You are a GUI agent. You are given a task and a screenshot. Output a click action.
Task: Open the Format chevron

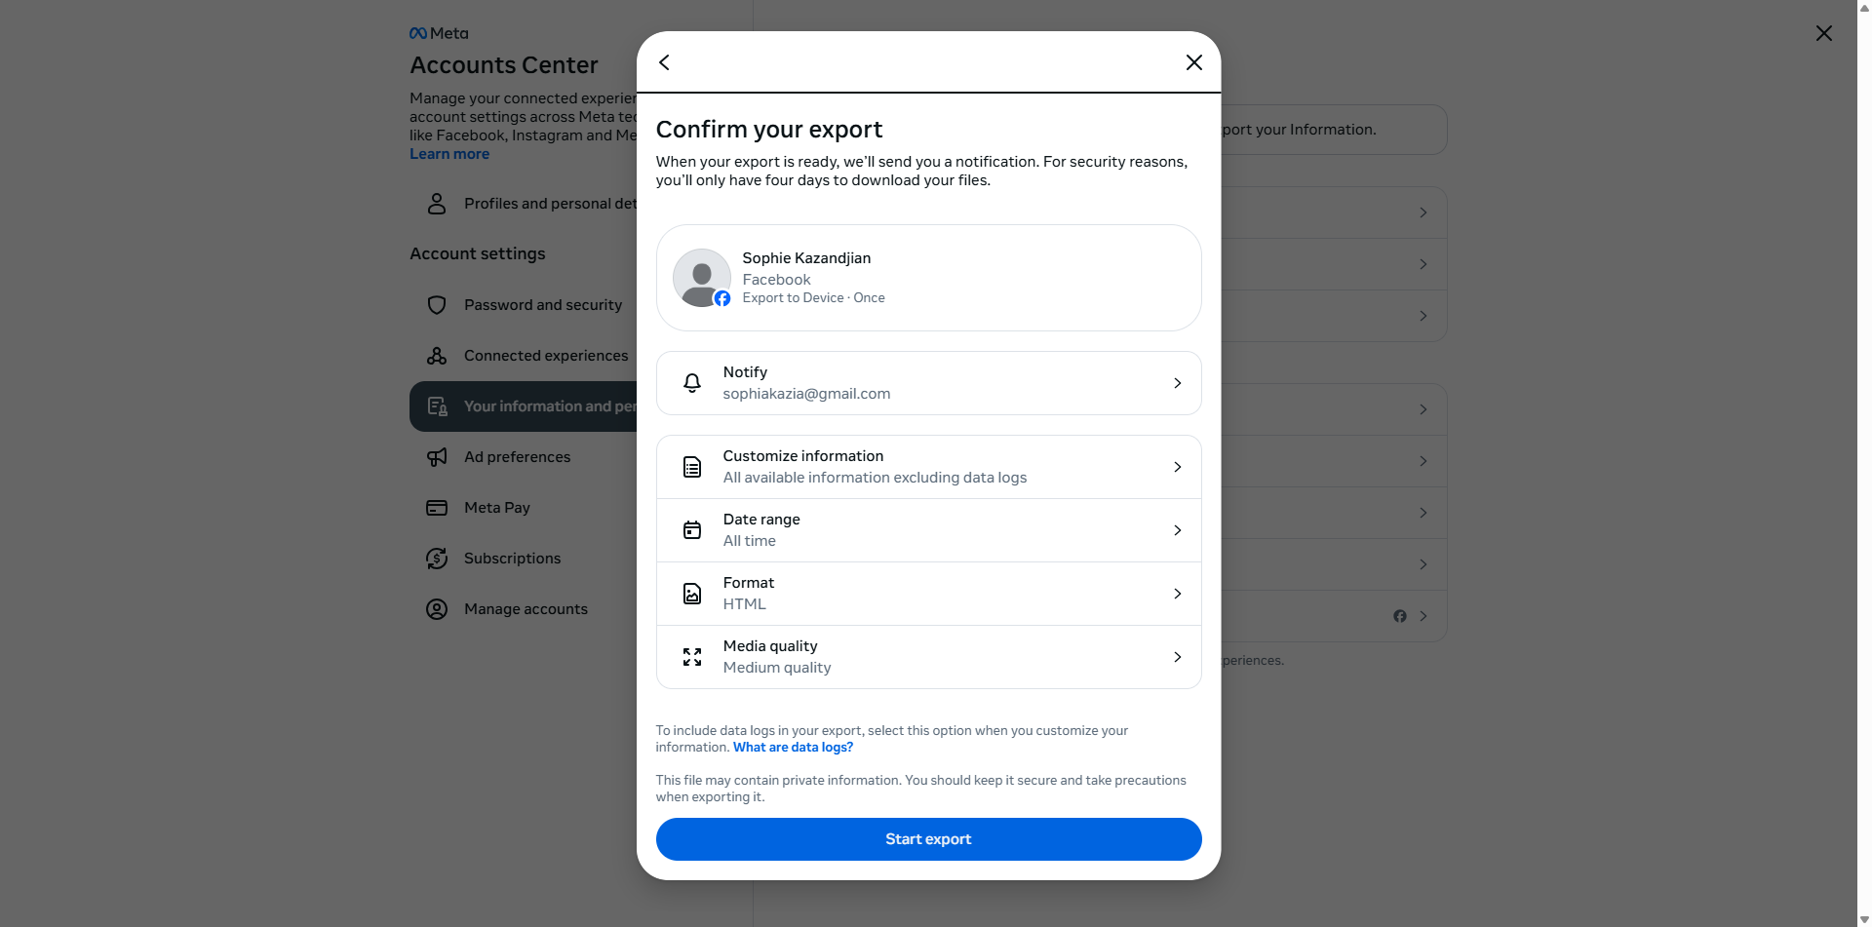(1178, 594)
